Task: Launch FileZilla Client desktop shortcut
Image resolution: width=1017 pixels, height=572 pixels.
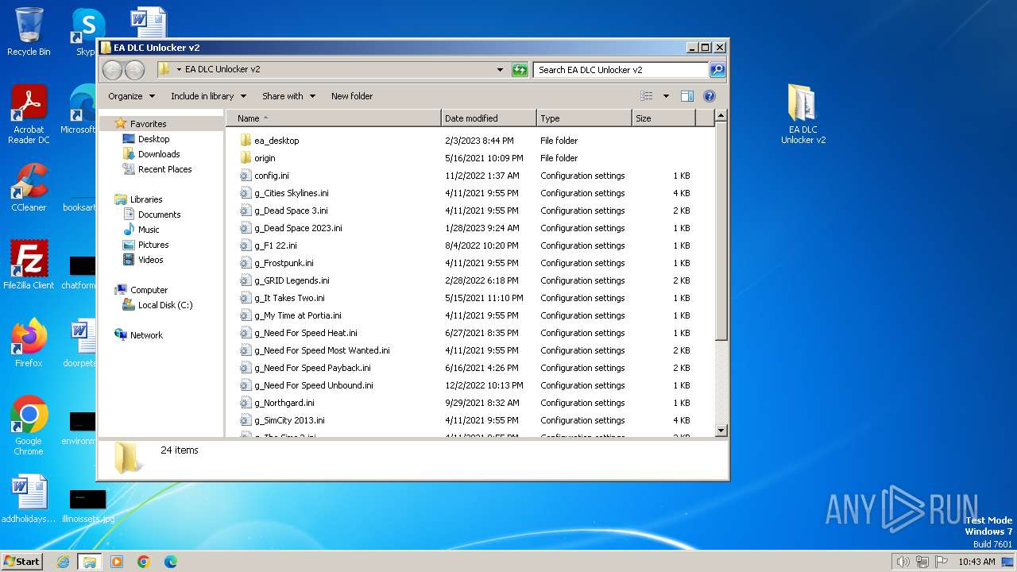Action: 29,265
